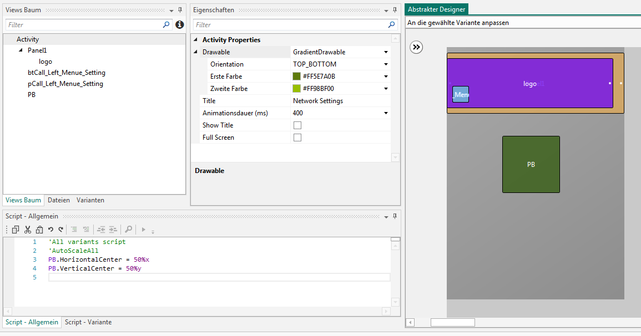641x336 pixels.
Task: Toggle the Full Screen checkbox
Action: [x=297, y=138]
